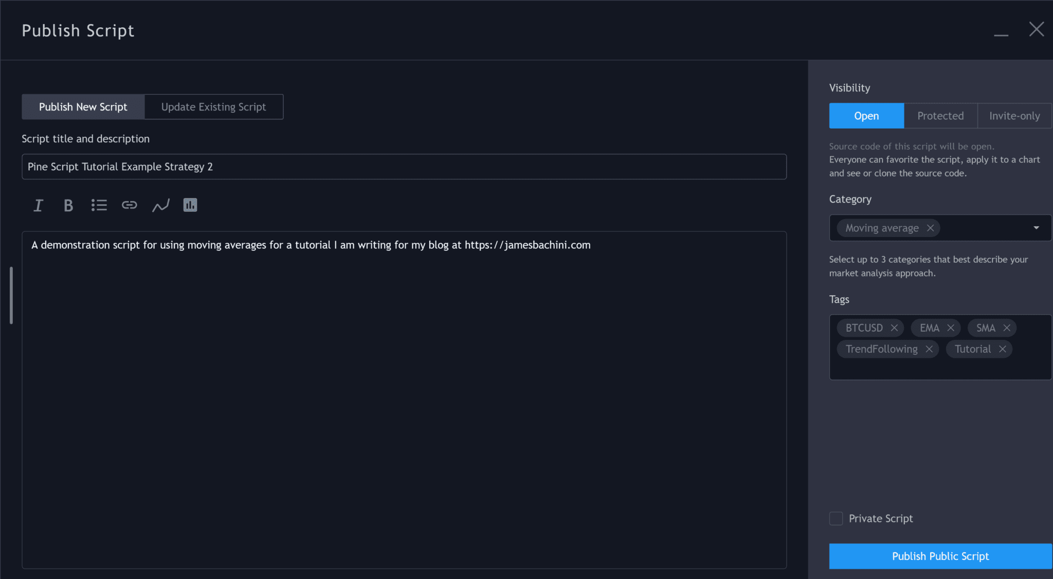The height and width of the screenshot is (579, 1053).
Task: Expand the Category dropdown
Action: tap(1036, 228)
